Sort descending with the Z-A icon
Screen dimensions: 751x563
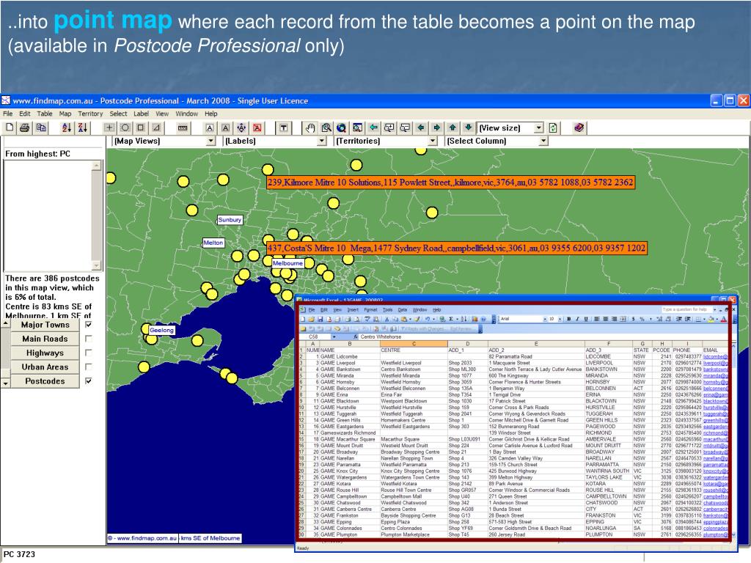[x=82, y=128]
